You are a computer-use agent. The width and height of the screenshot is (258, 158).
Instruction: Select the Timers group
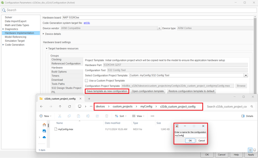click(67, 76)
